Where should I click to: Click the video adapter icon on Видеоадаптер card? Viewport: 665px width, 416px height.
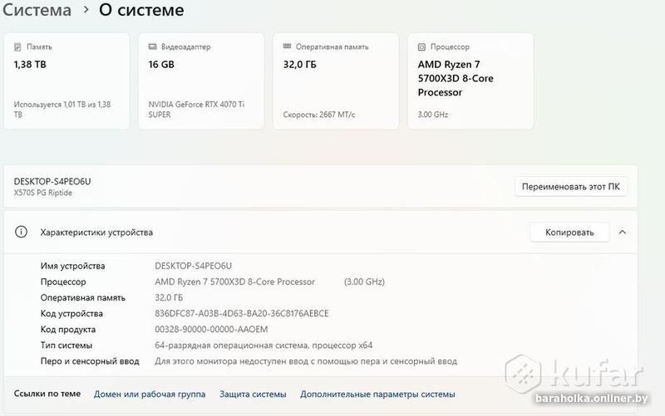153,47
